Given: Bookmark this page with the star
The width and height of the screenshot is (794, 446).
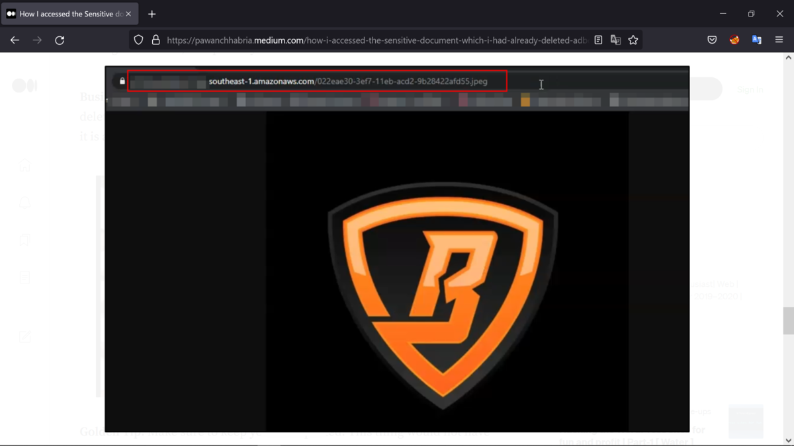Looking at the screenshot, I should (633, 40).
